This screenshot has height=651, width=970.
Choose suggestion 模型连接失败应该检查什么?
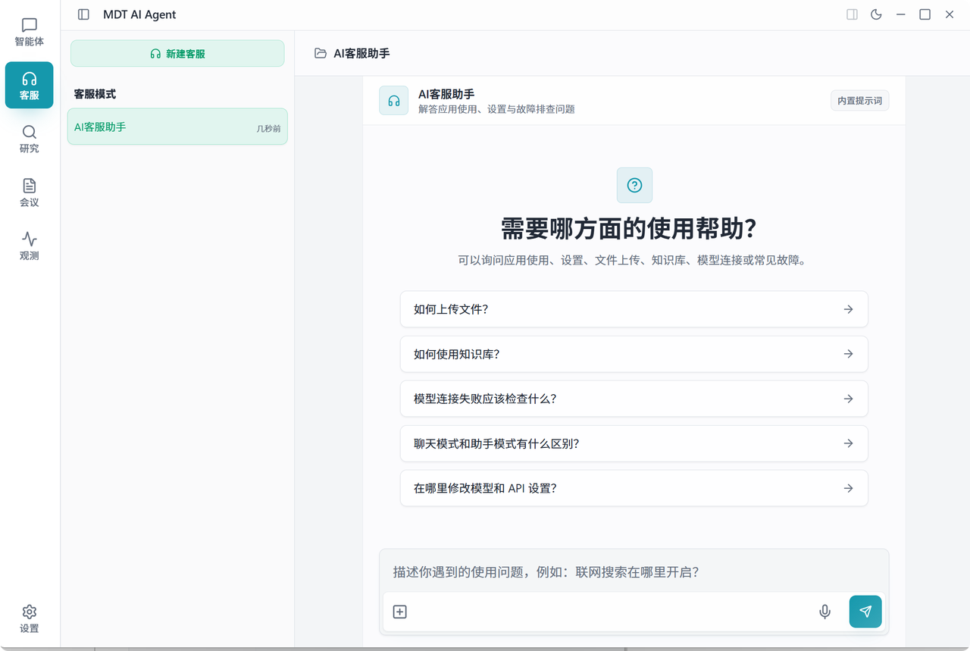[x=634, y=399]
